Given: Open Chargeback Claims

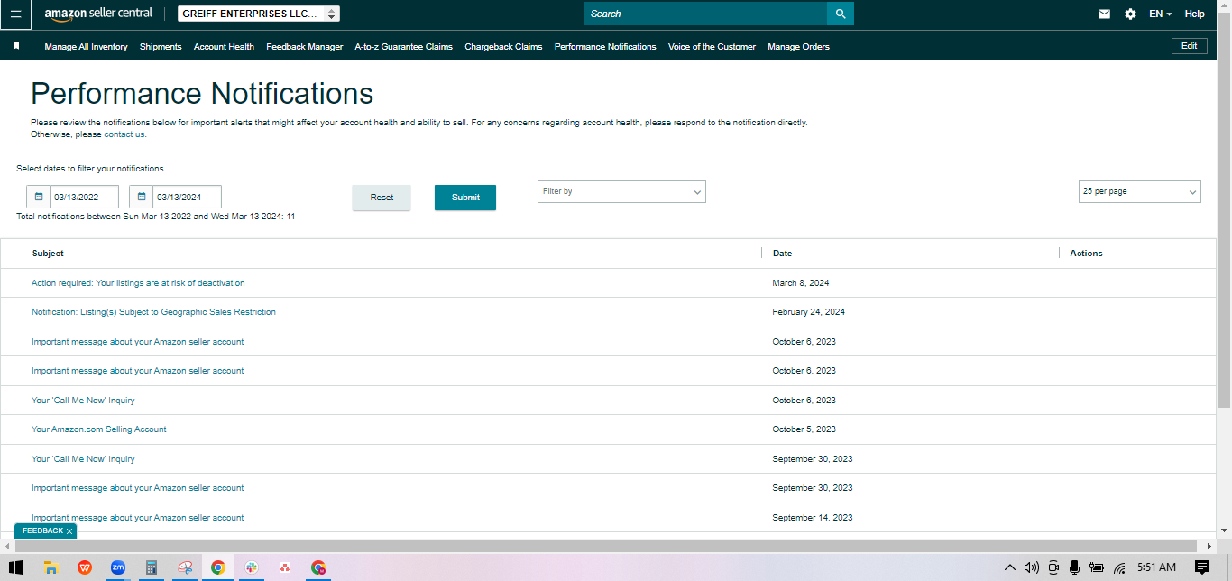Looking at the screenshot, I should [503, 46].
